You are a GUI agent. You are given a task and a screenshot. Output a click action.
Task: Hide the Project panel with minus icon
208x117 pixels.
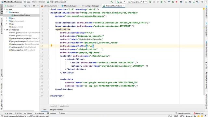pyautogui.click(x=38, y=6)
